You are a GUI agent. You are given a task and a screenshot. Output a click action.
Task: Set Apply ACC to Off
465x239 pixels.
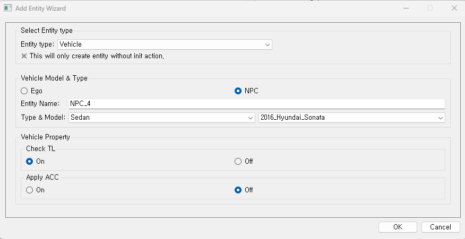pyautogui.click(x=238, y=190)
